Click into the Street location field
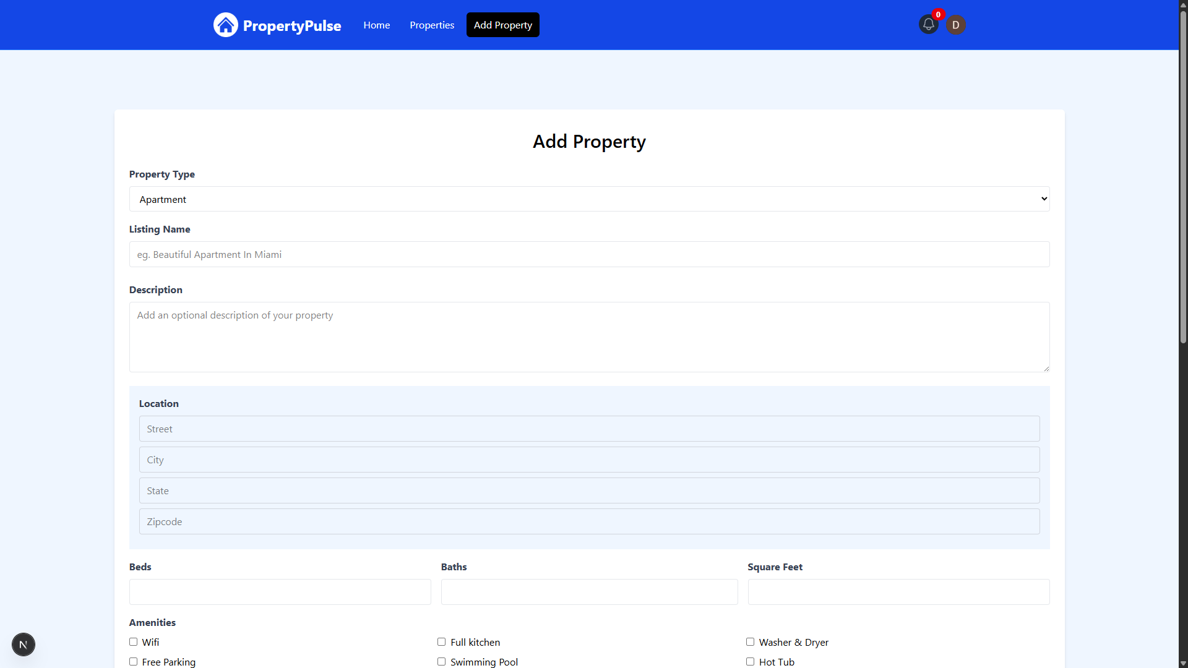Viewport: 1188px width, 668px height. coord(589,429)
